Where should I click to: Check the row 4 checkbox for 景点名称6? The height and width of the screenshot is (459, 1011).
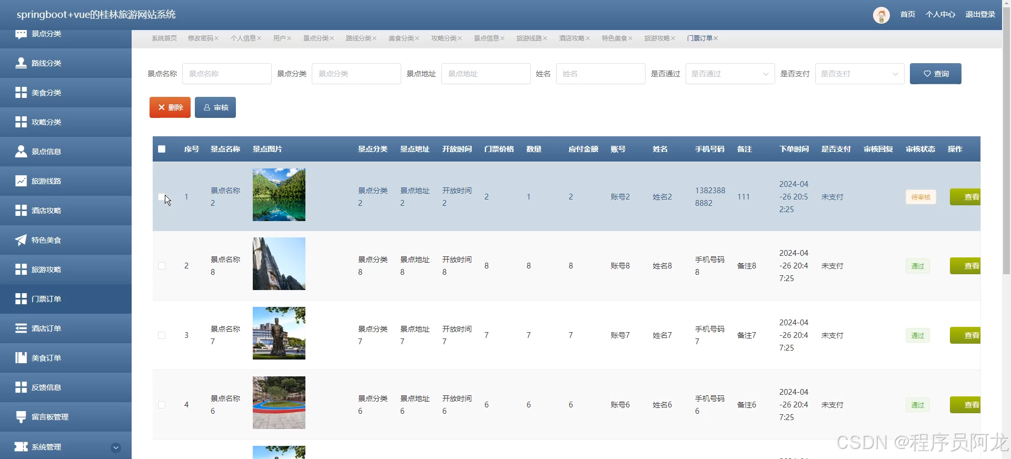coord(162,405)
